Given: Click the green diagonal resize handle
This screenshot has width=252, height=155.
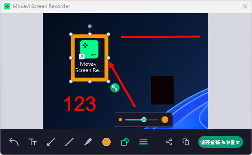Looking at the screenshot, I should pyautogui.click(x=115, y=88).
